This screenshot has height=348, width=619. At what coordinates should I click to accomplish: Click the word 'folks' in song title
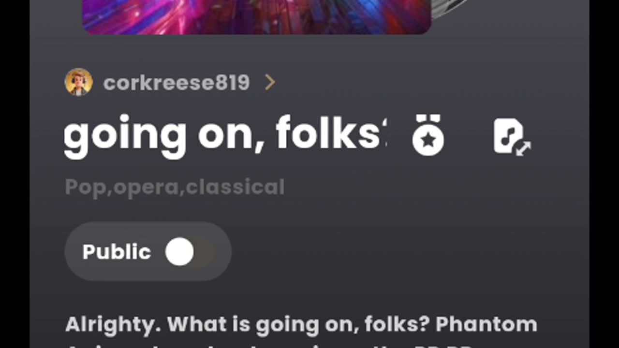331,133
